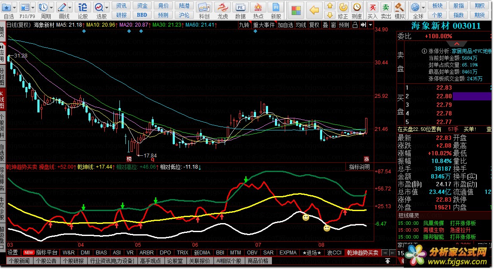Screen dimensions: 494x269
Task: Open the 选股 stock screener icon
Action: pos(99,7)
